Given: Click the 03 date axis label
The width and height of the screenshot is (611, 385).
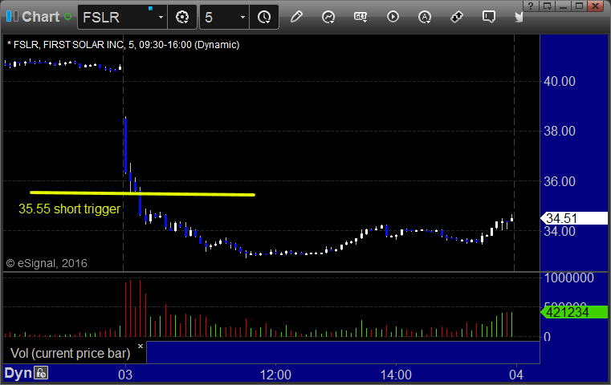Looking at the screenshot, I should pyautogui.click(x=125, y=375).
